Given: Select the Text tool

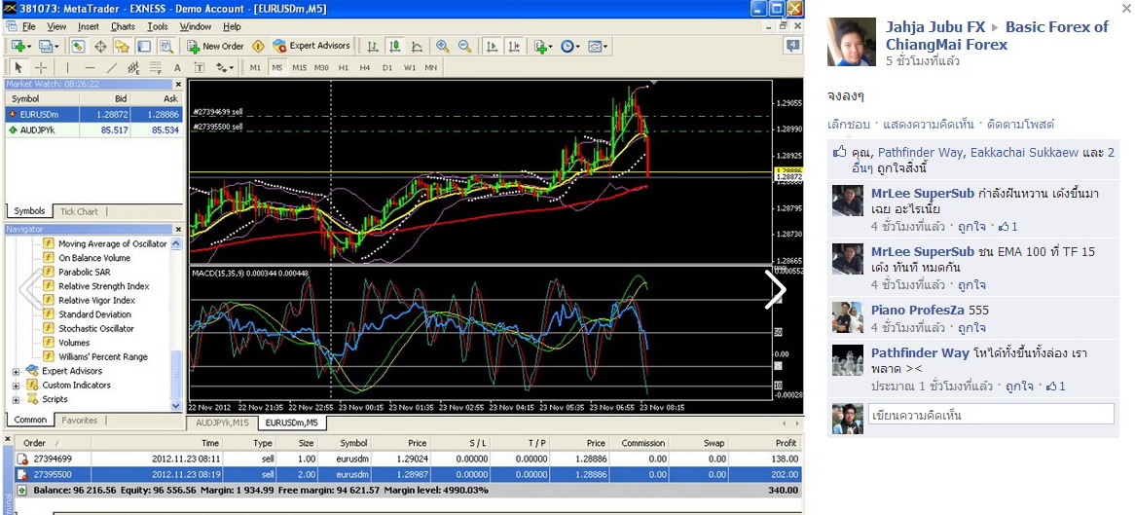Looking at the screenshot, I should pos(176,67).
